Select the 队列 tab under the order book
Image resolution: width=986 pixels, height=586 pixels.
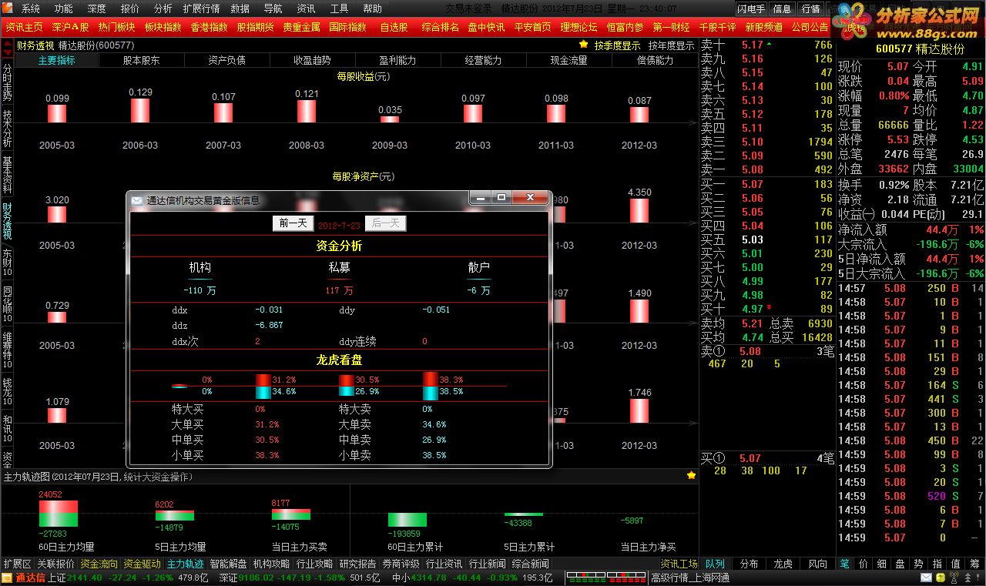click(714, 564)
